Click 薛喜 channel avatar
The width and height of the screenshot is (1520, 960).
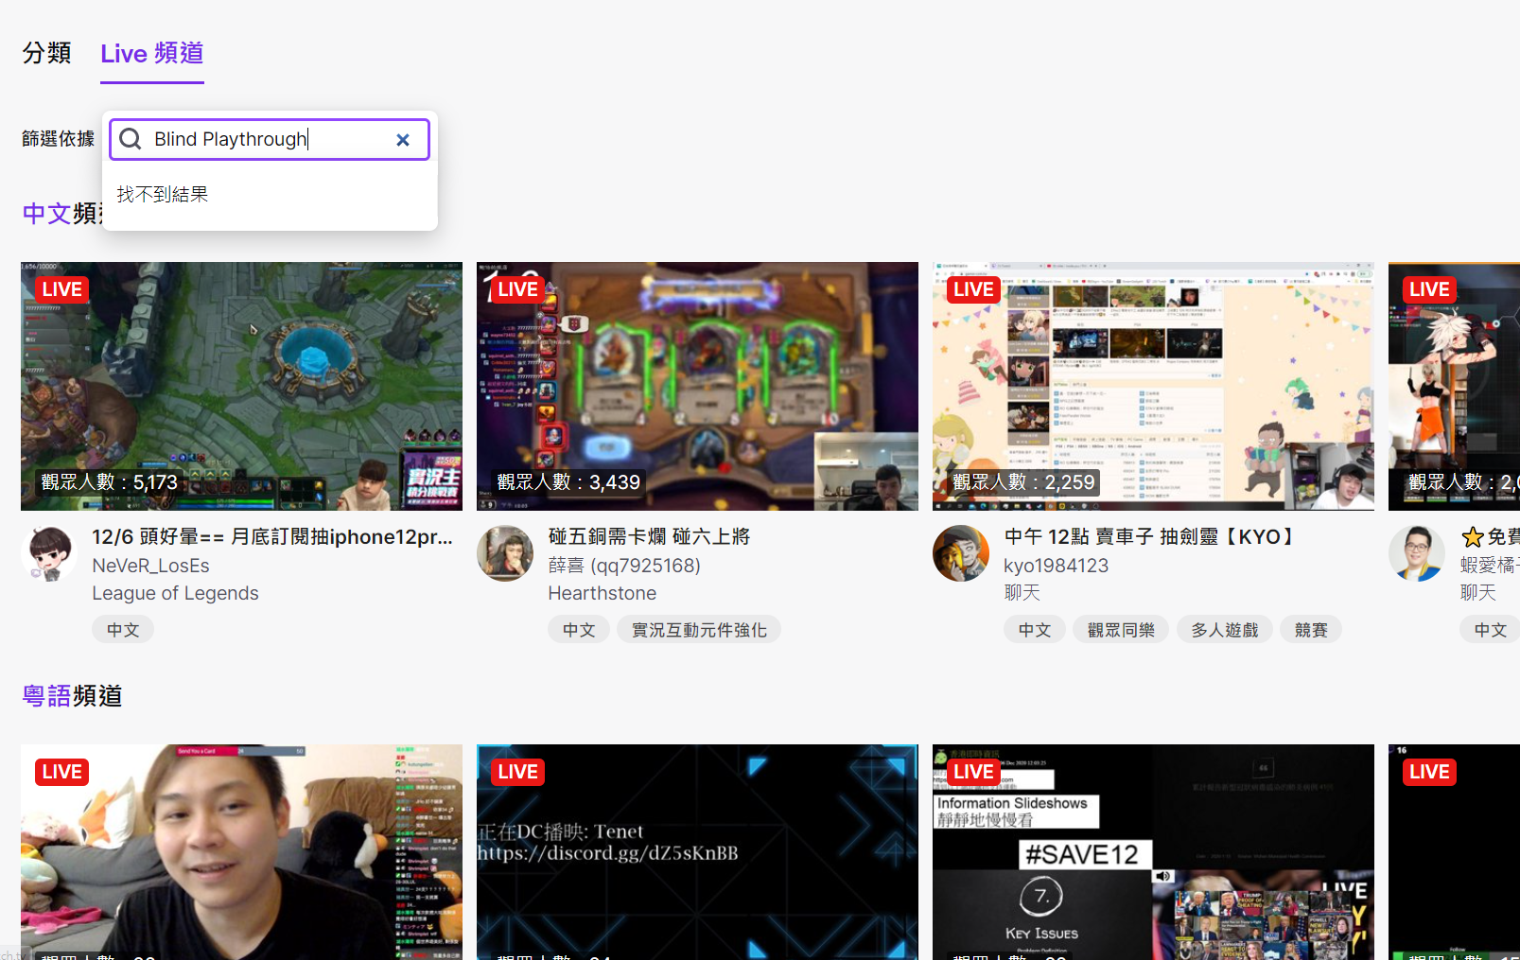point(505,553)
